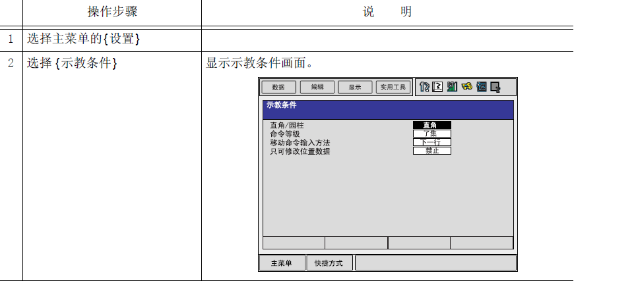Screen dimensions: 636x281
Task: Click step 2 text 选择{示教条件}
Action: [x=72, y=63]
